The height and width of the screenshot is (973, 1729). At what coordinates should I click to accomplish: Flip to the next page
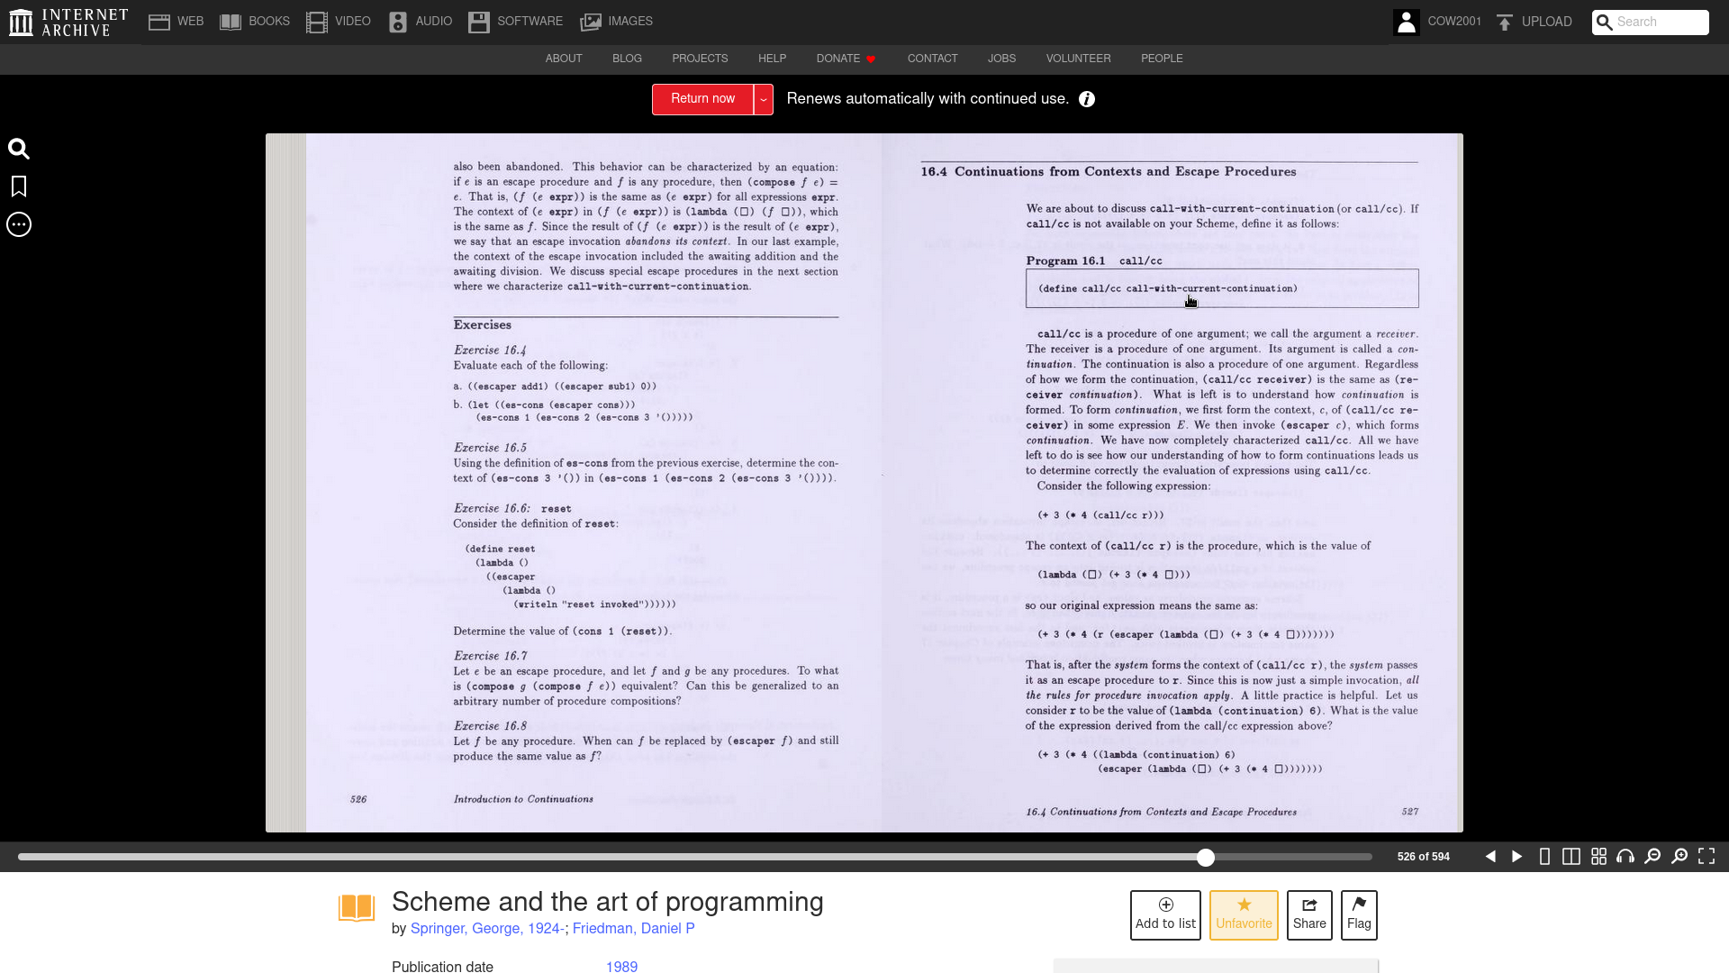click(1517, 857)
